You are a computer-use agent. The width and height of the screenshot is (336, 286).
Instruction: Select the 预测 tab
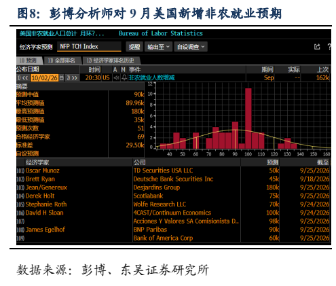(29, 60)
